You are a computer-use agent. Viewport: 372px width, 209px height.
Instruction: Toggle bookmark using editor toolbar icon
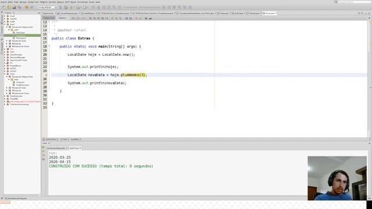120,18
